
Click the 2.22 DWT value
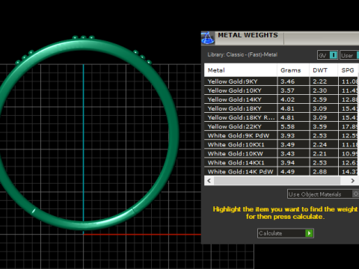pyautogui.click(x=320, y=81)
